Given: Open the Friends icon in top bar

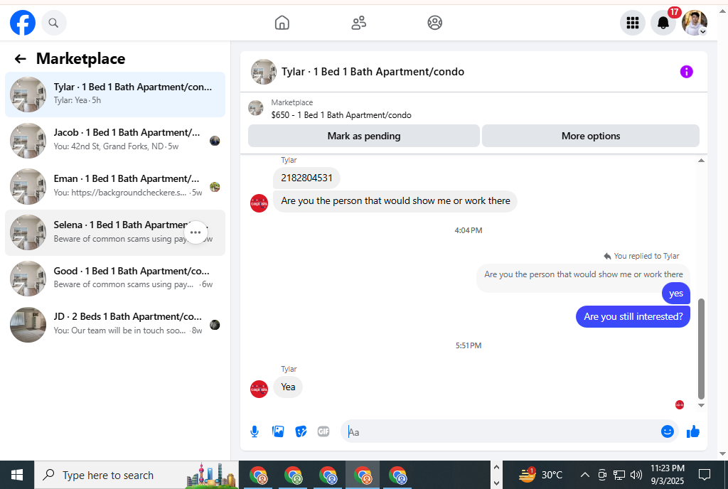Looking at the screenshot, I should 358,23.
